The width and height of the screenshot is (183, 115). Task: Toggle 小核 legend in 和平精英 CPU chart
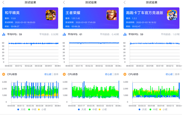pyautogui.click(x=42, y=110)
